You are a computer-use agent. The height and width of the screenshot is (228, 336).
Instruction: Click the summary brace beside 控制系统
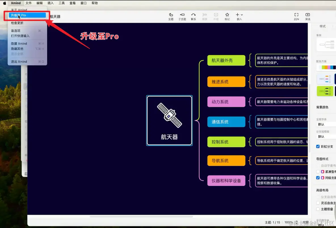(250, 142)
